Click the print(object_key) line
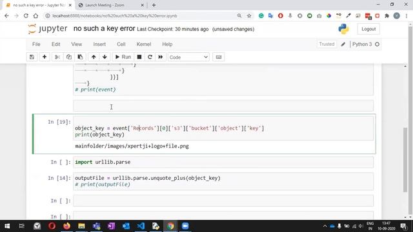Viewport: 413px width, 232px height. (99, 135)
